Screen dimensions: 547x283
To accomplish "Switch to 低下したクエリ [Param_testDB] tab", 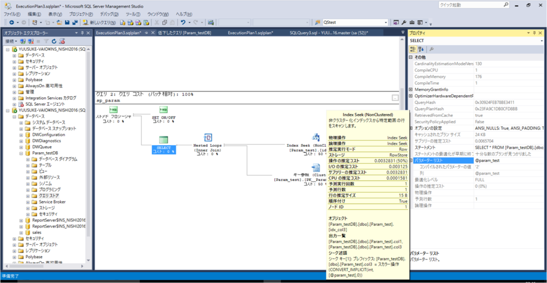I will [184, 33].
